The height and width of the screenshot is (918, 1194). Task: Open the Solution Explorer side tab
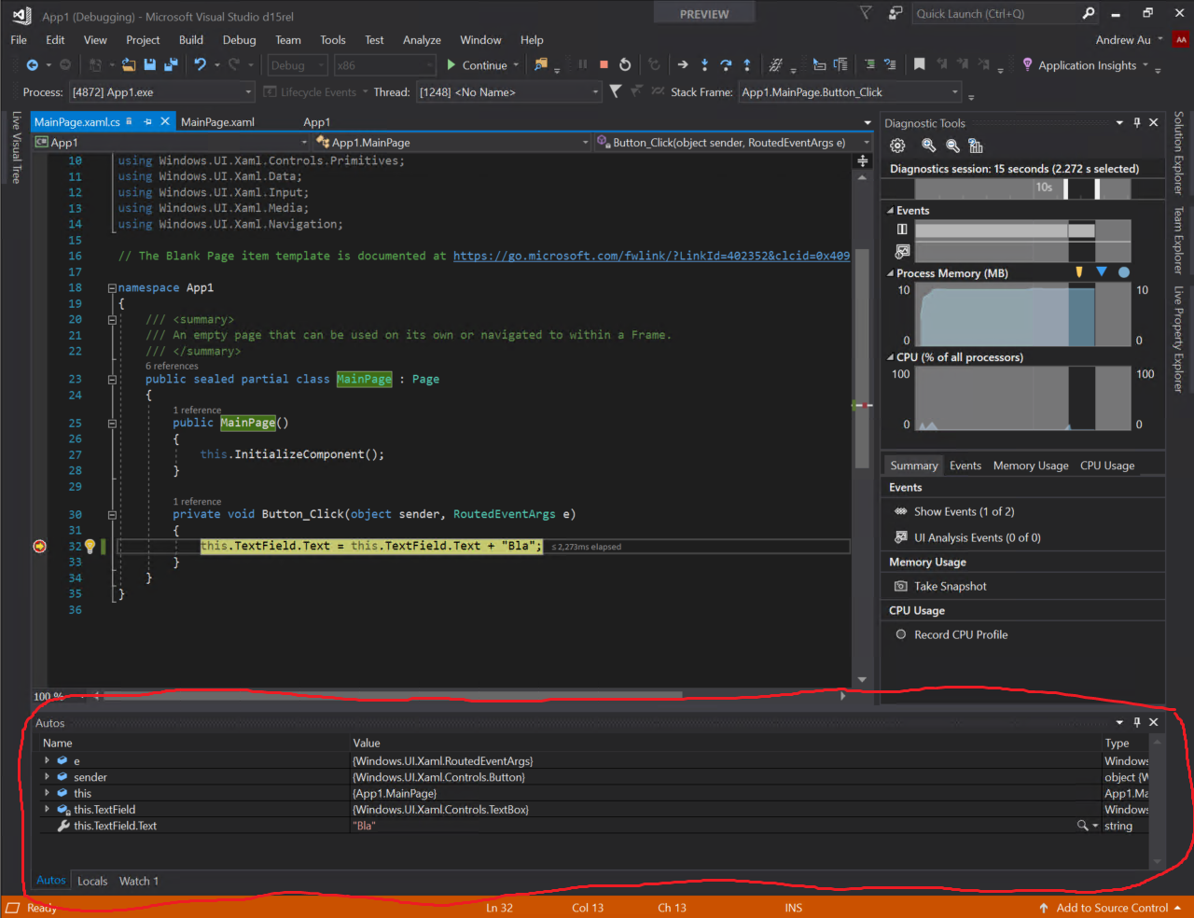point(1178,152)
